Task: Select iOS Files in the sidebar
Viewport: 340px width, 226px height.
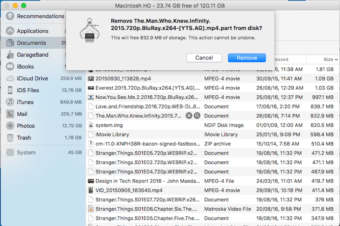Action: (29, 90)
